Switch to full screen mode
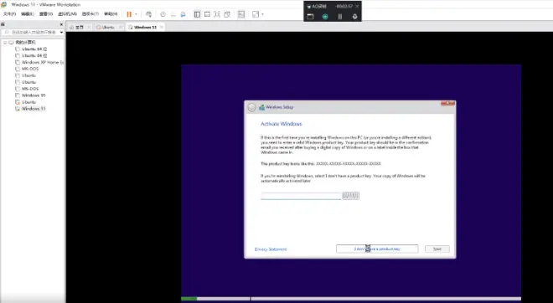Image resolution: width=553 pixels, height=303 pixels. click(217, 14)
